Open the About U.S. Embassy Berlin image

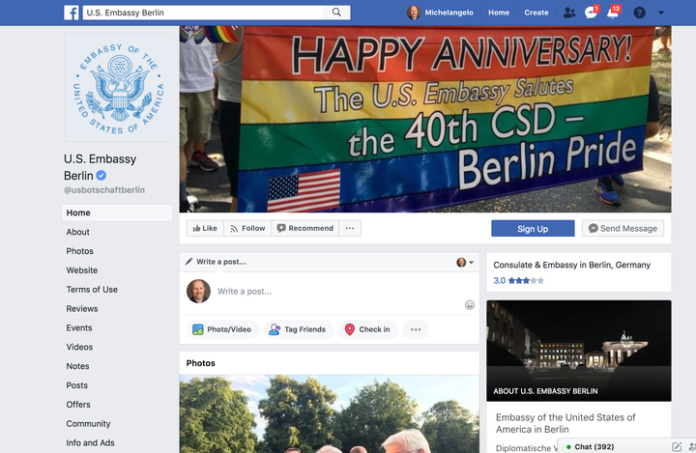point(579,351)
